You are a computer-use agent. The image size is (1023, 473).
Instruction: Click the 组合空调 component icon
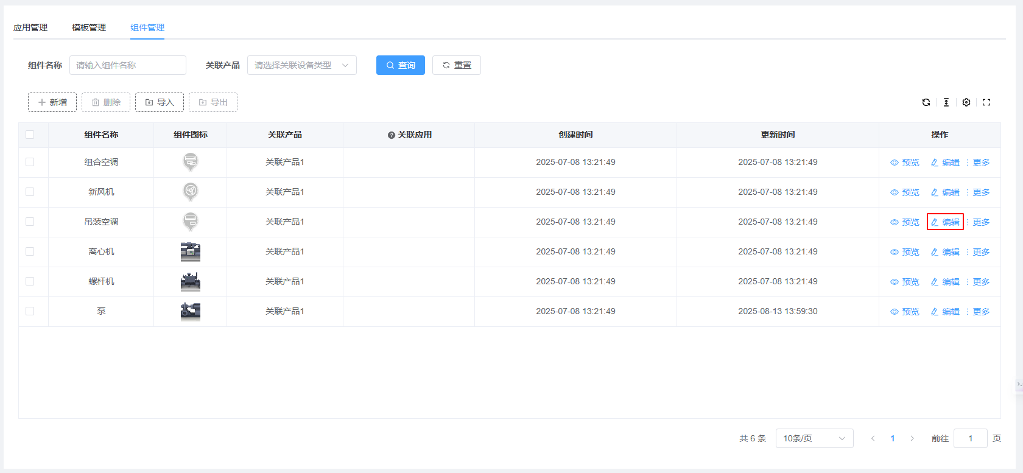coord(191,162)
